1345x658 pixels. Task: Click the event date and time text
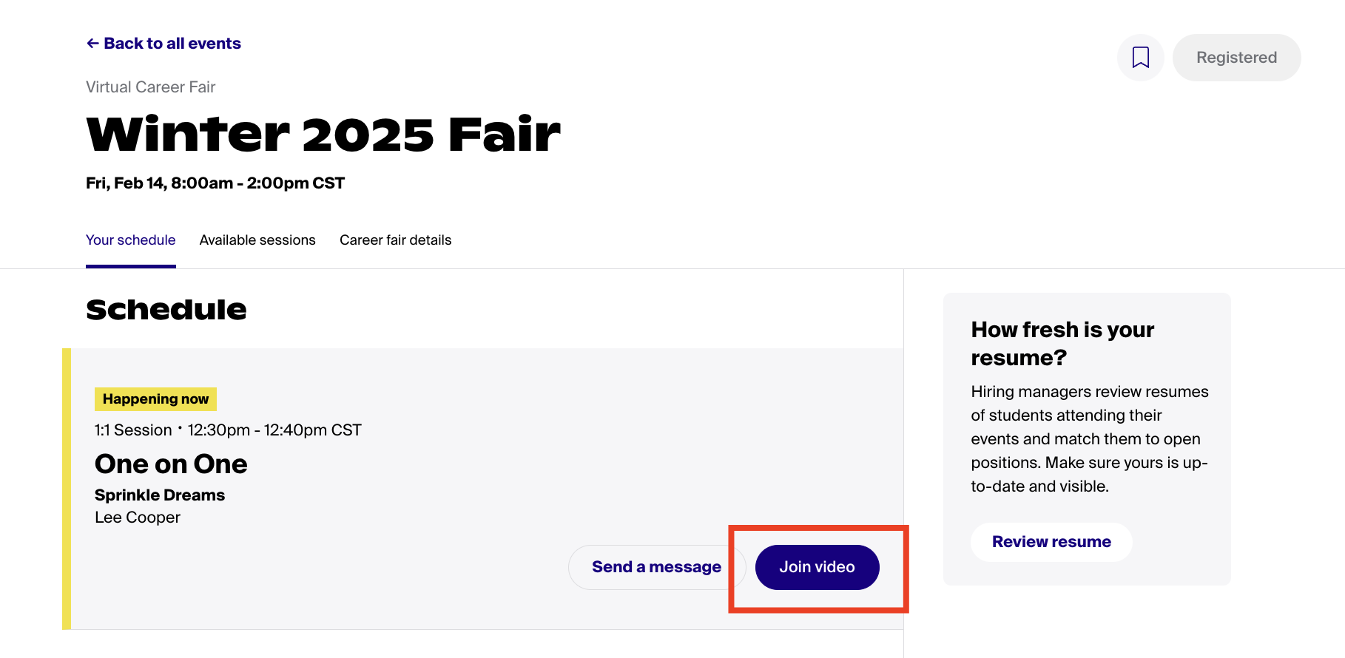pos(215,183)
